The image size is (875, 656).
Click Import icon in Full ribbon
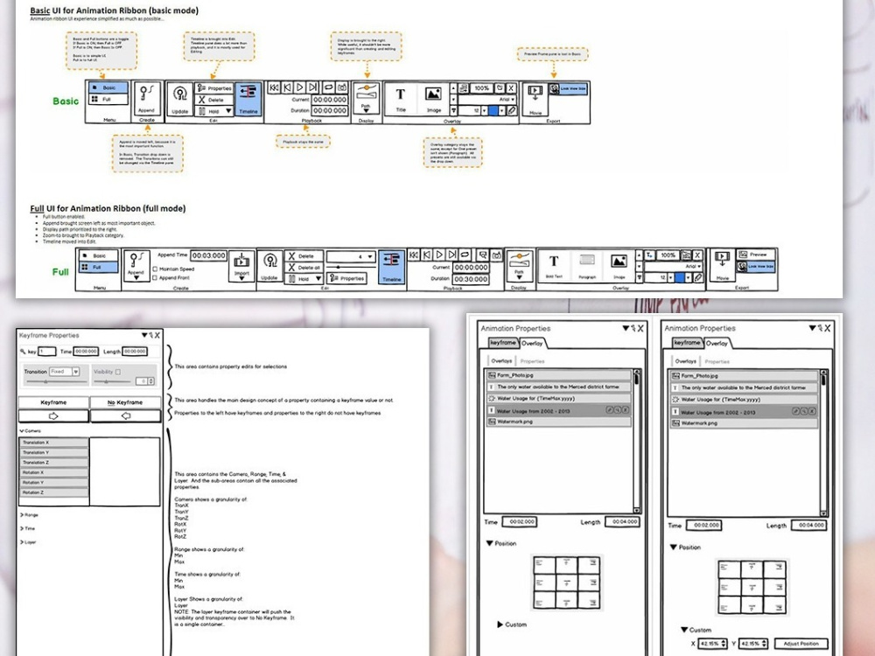coord(241,264)
